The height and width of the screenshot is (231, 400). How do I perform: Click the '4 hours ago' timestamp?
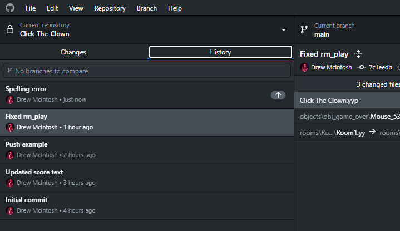point(80,210)
